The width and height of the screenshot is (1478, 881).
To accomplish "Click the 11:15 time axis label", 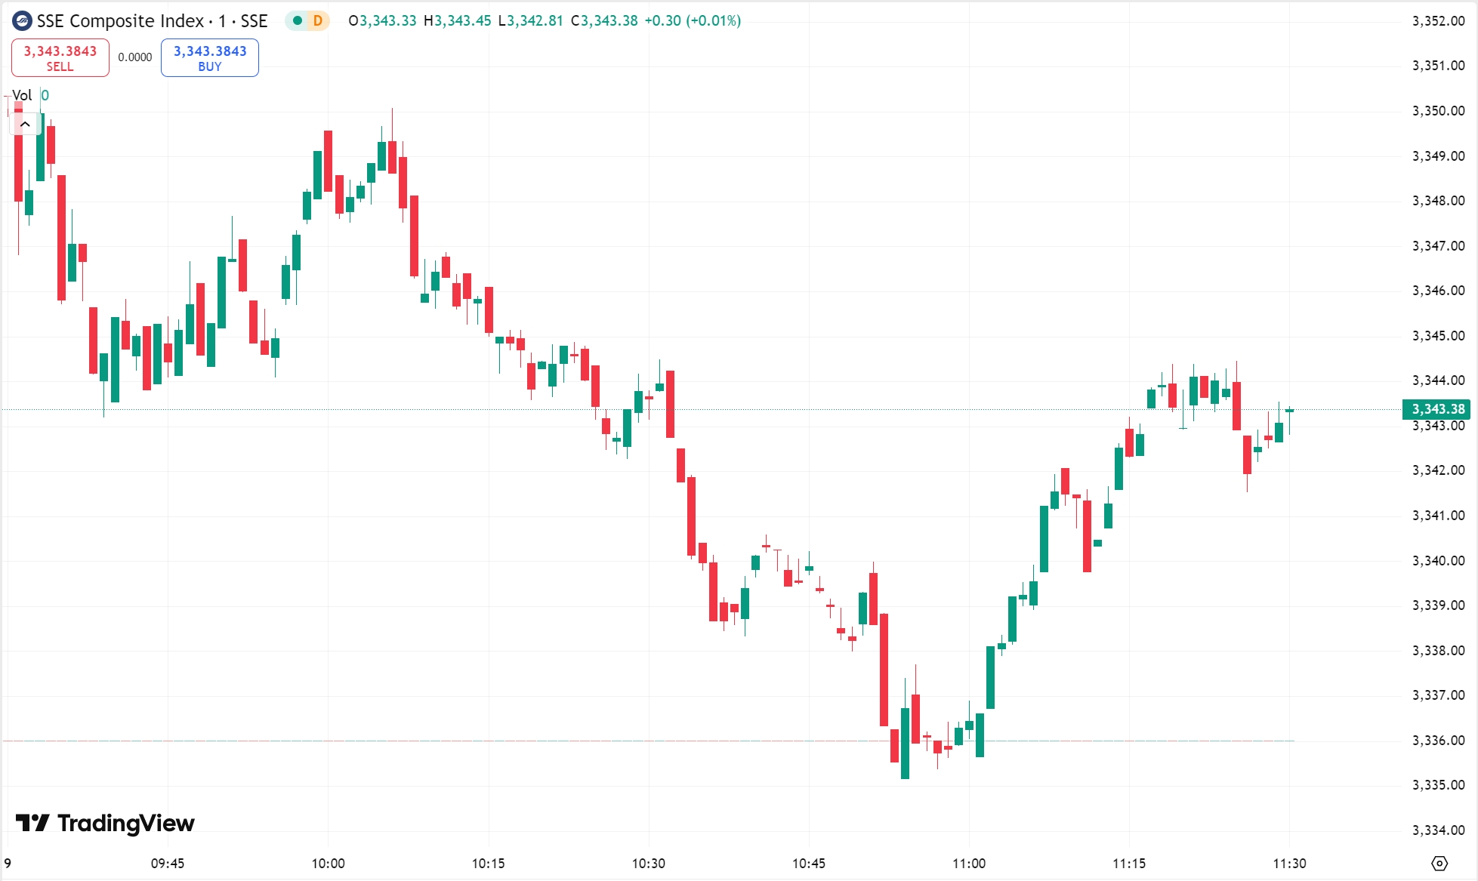I will click(1128, 863).
